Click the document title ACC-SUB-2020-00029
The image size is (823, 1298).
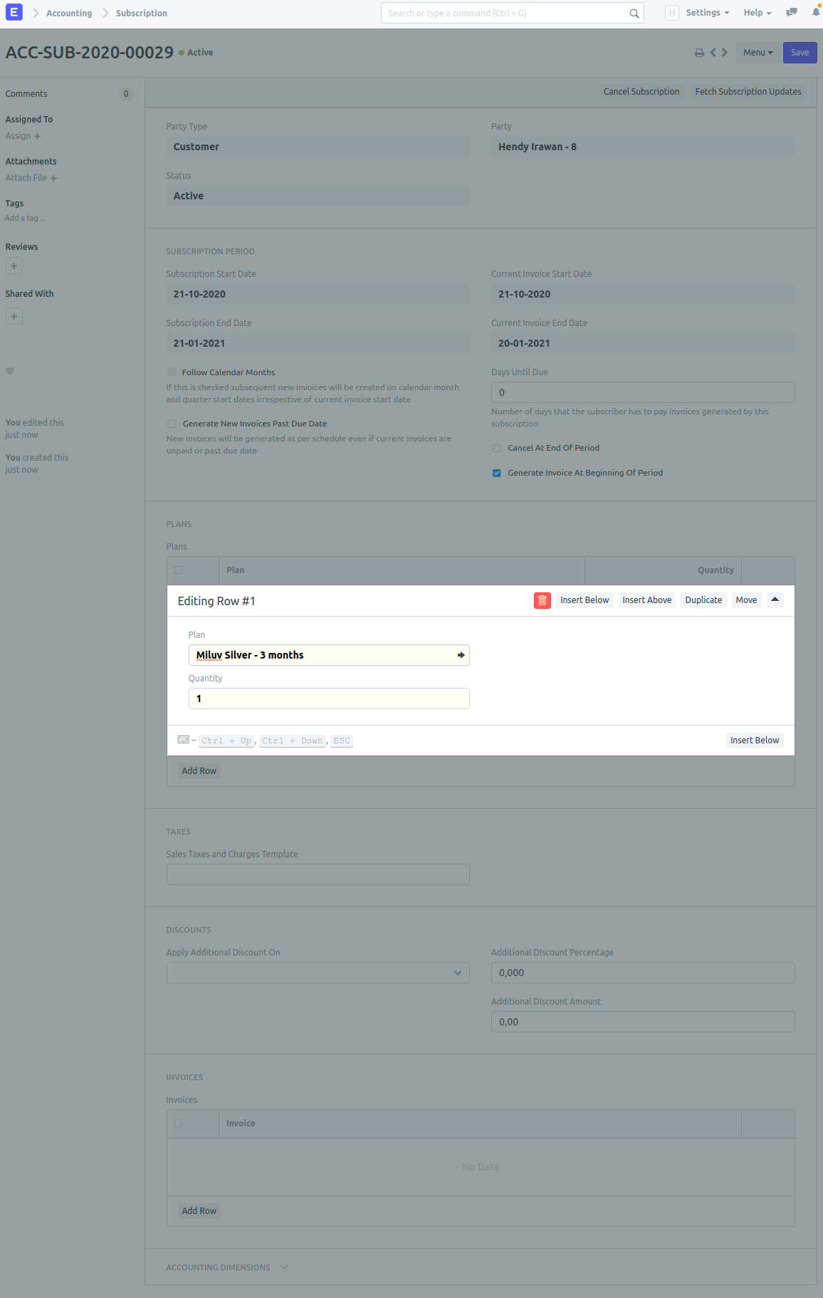pyautogui.click(x=90, y=53)
